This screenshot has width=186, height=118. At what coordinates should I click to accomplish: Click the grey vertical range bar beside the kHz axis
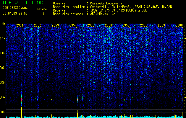click(6, 92)
